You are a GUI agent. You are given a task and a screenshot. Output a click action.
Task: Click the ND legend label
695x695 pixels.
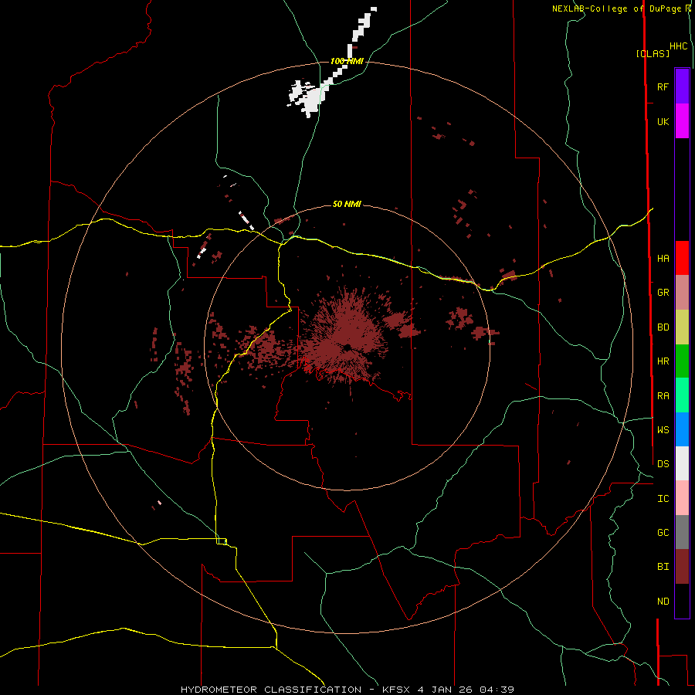point(663,602)
